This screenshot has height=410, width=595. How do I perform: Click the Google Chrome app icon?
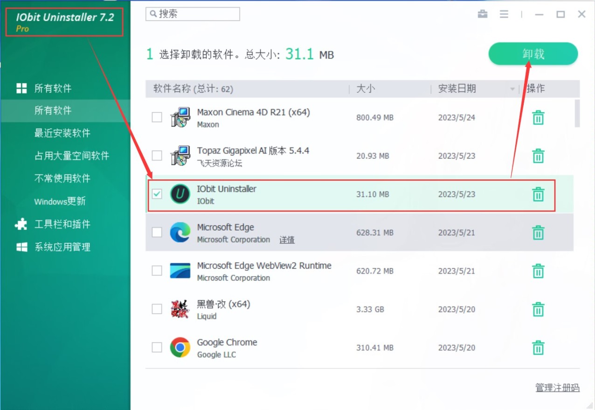click(x=180, y=348)
